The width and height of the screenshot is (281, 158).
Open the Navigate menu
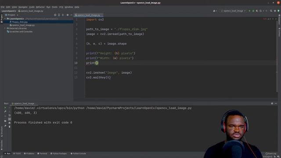pos(23,7)
